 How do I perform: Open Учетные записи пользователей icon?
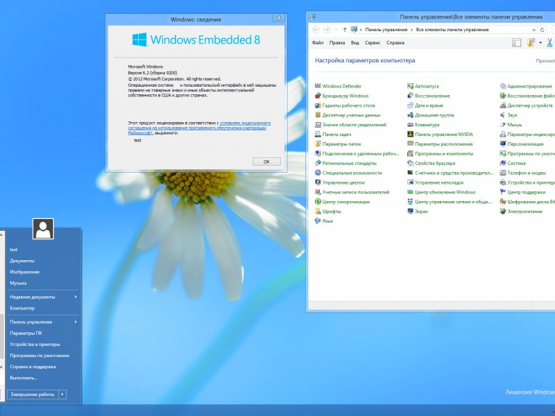click(x=318, y=192)
